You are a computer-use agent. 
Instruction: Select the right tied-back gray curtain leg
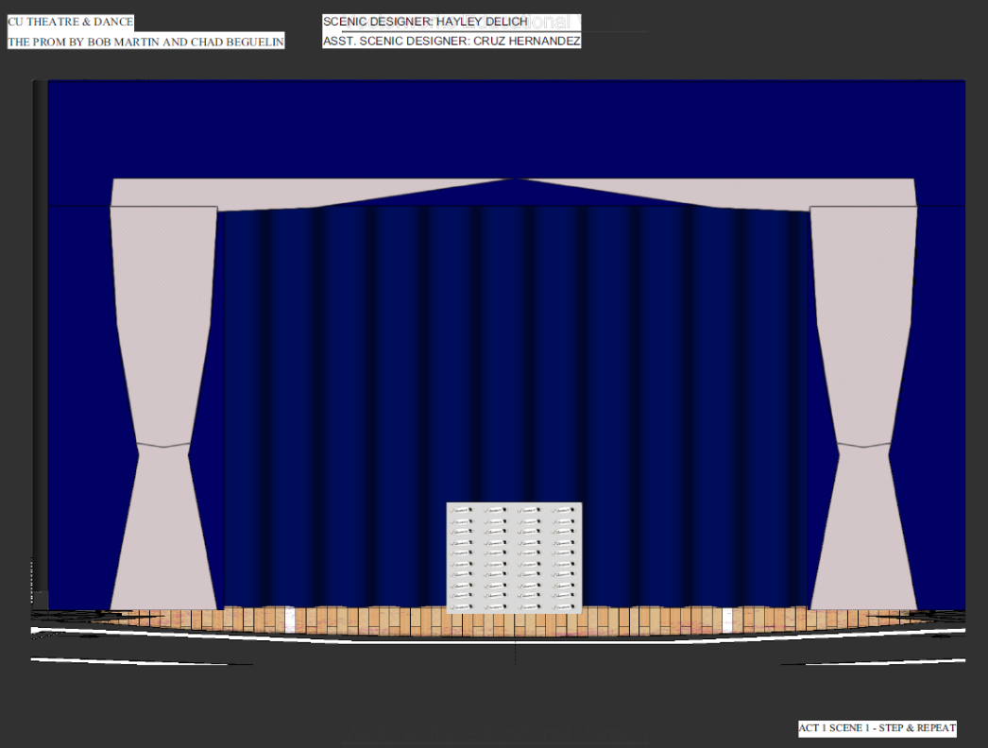click(863, 408)
